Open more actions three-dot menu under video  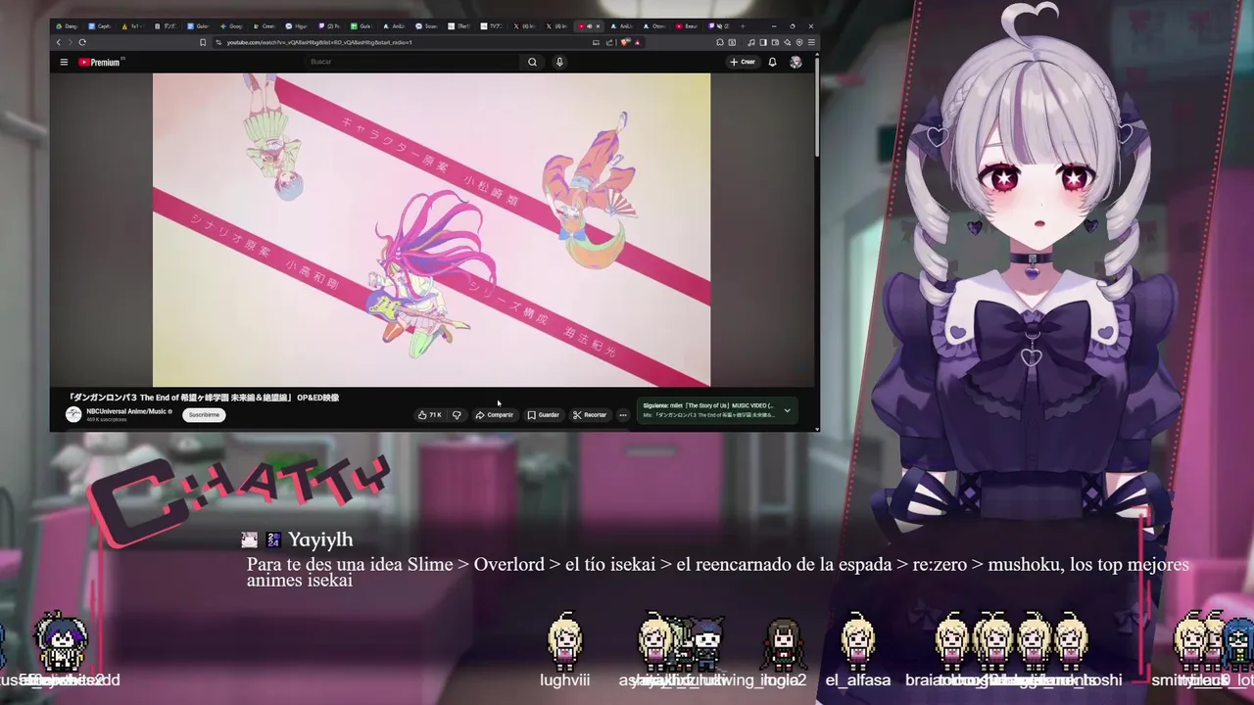pyautogui.click(x=622, y=415)
